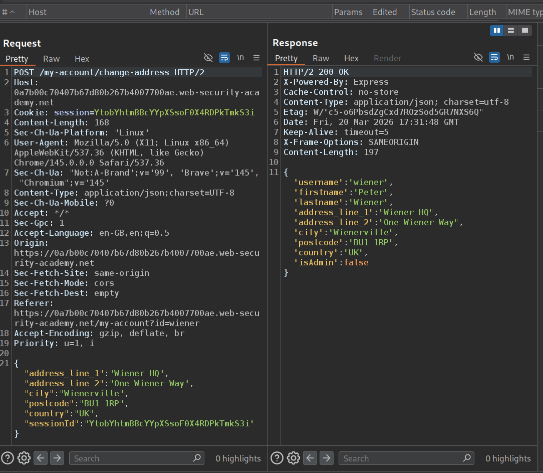Toggle hidden characters eye icon in Response
Viewport: 543px width, 473px height.
click(x=478, y=57)
